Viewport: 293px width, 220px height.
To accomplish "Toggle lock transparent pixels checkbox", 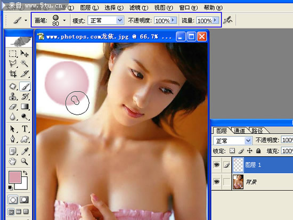I will pyautogui.click(x=232, y=151).
